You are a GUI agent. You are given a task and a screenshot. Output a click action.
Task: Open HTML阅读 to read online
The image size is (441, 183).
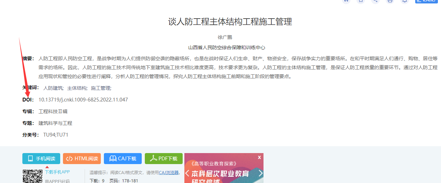point(82,159)
